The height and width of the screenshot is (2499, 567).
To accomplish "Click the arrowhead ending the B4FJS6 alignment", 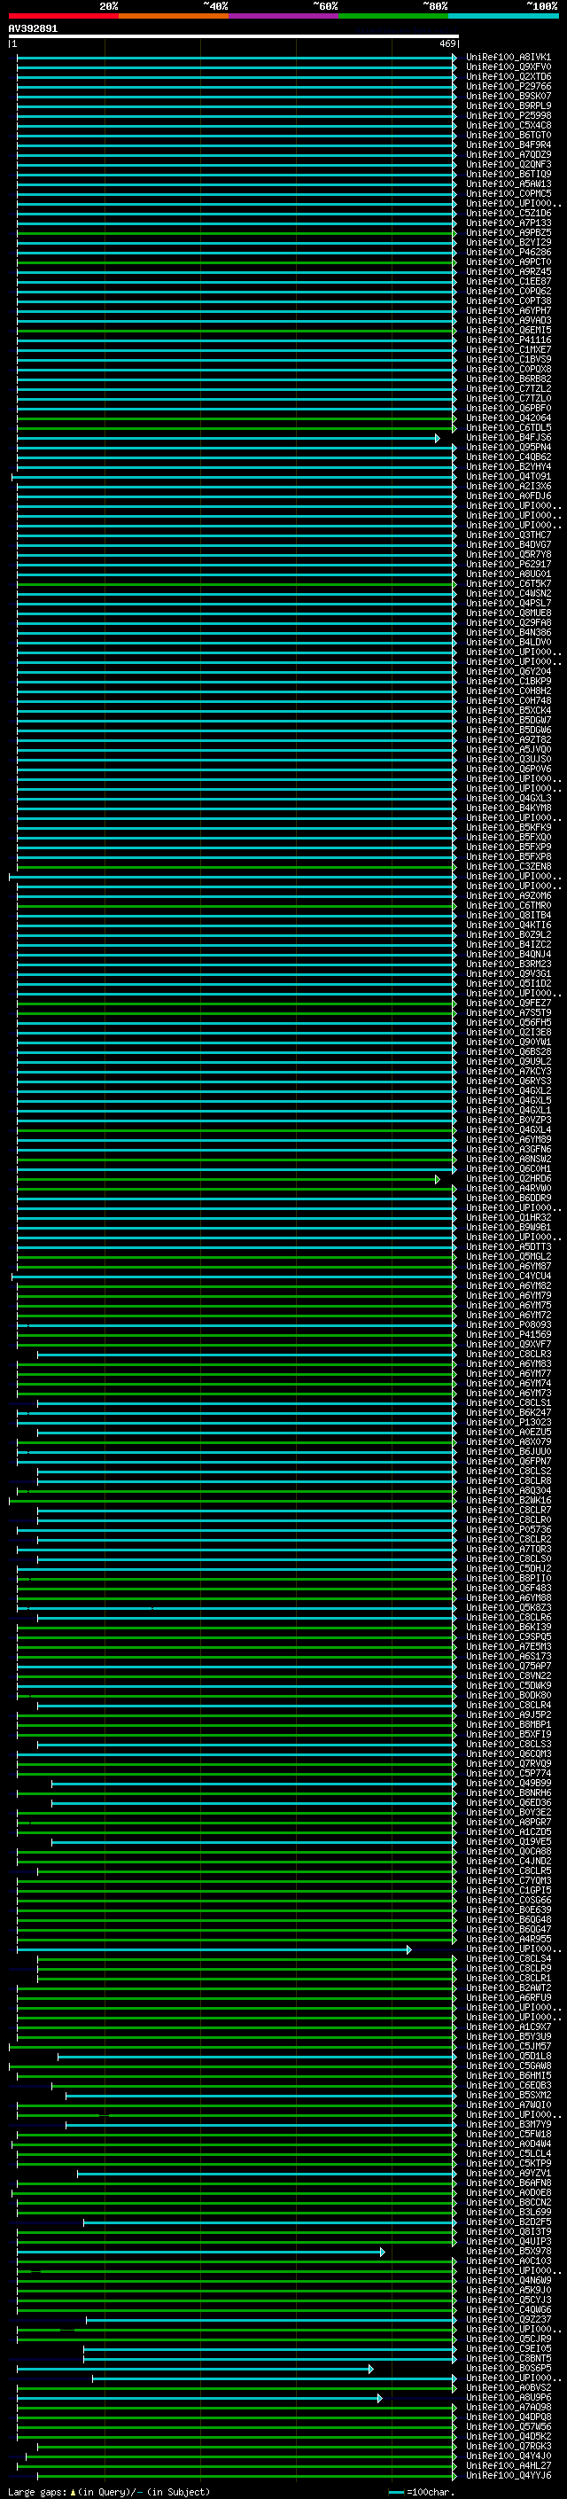I will 437,439.
